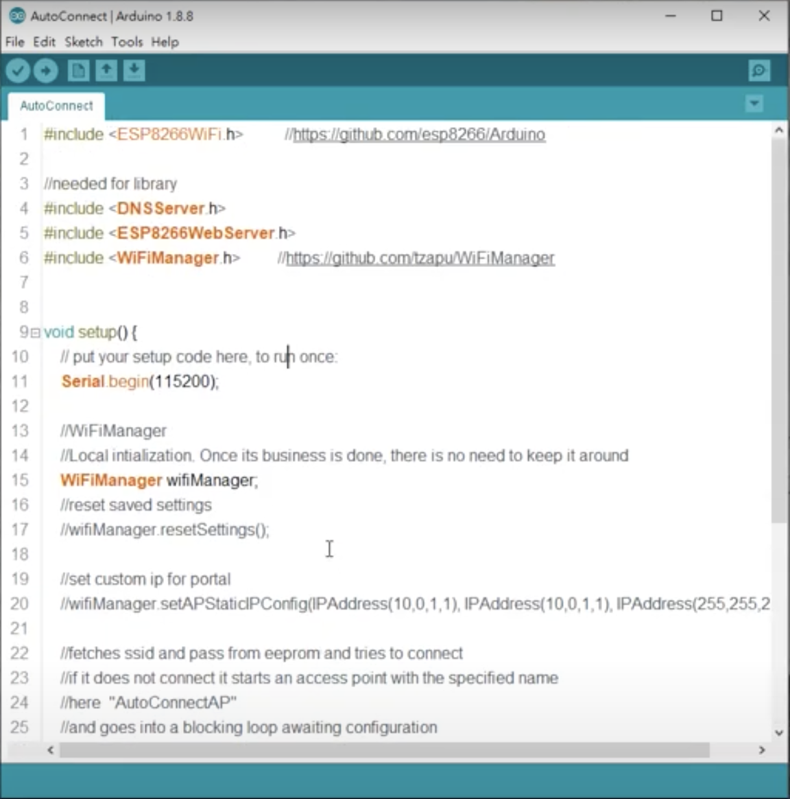Open a sketch with the Open icon

click(x=106, y=70)
